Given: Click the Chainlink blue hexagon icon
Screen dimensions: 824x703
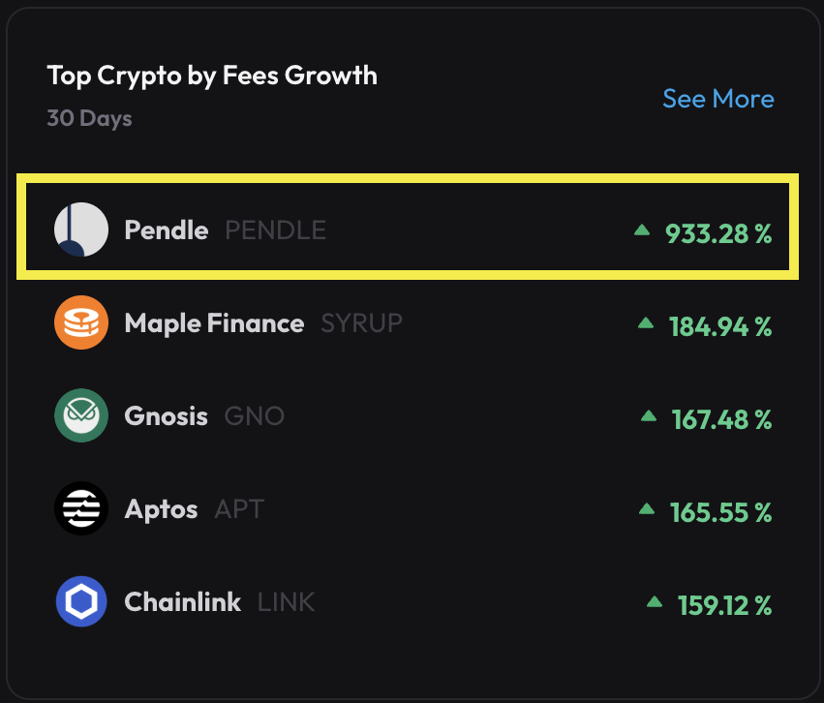Looking at the screenshot, I should pos(81,601).
